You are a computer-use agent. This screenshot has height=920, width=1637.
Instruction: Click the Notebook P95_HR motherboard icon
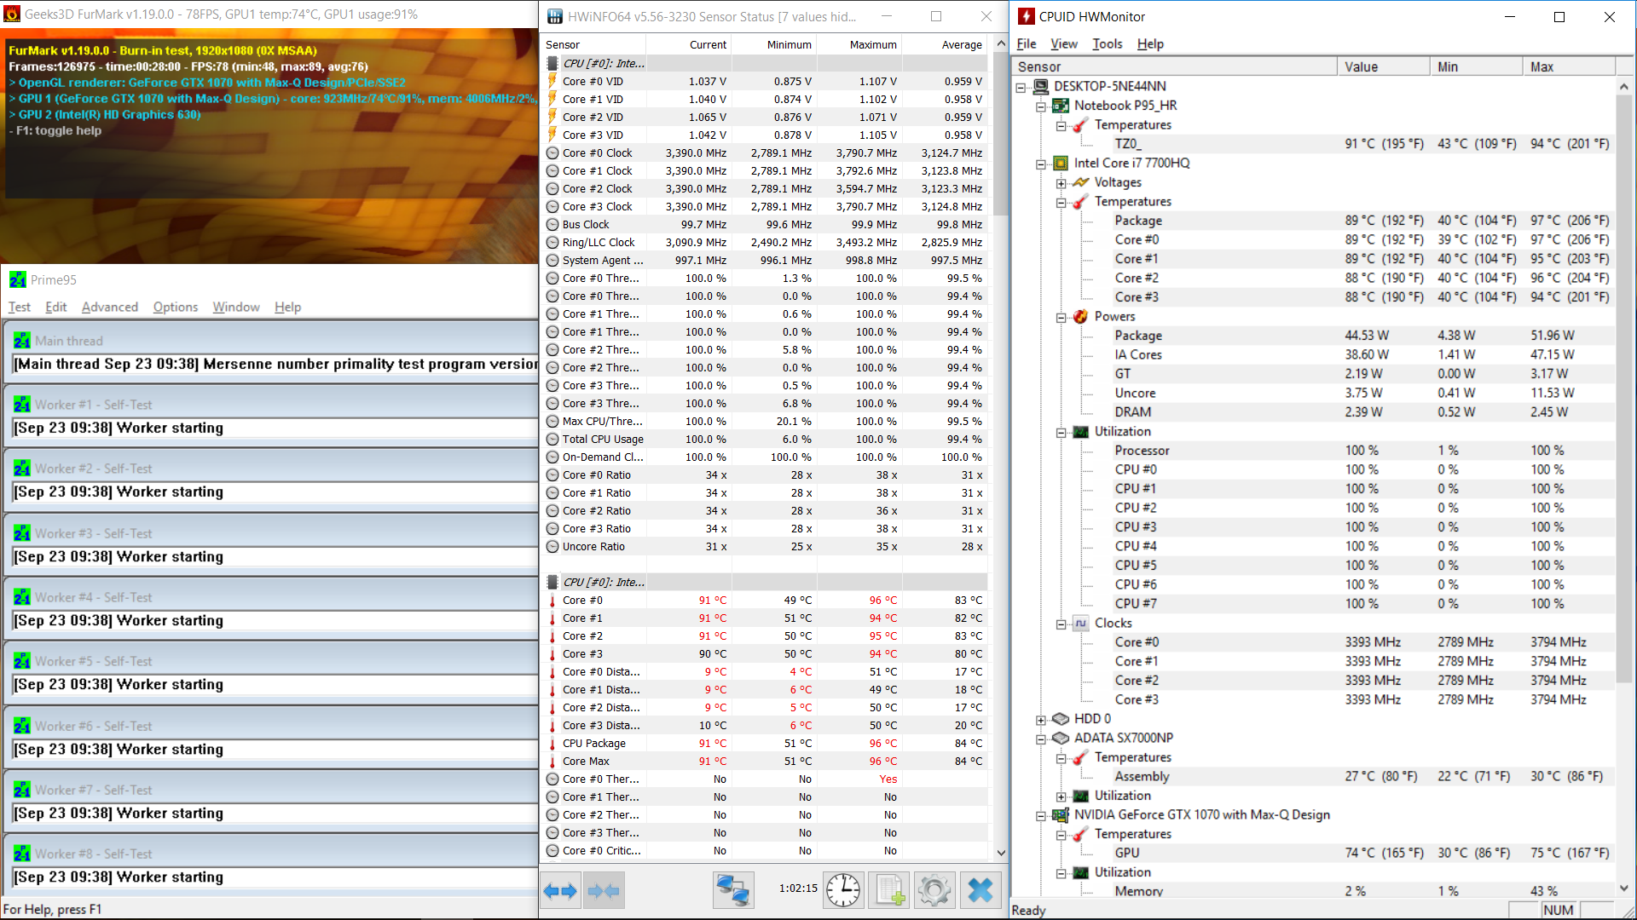(1061, 106)
